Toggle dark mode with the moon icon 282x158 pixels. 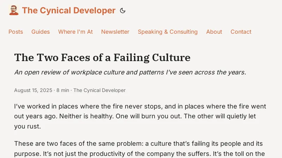click(123, 11)
